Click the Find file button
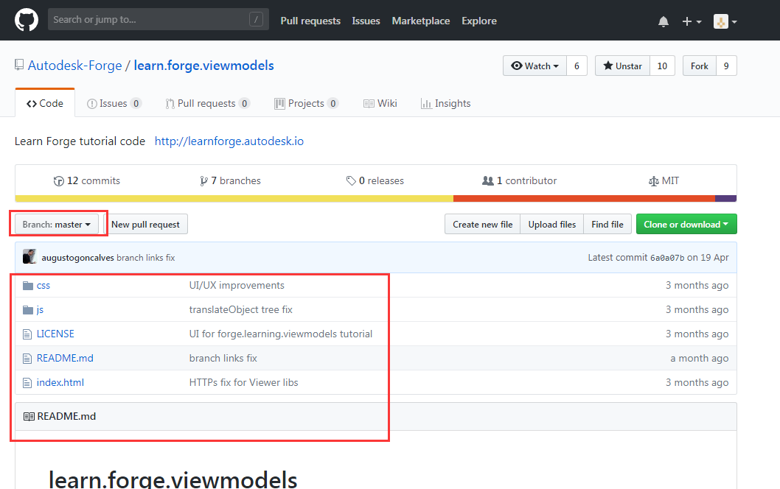Image resolution: width=780 pixels, height=489 pixels. pos(607,224)
